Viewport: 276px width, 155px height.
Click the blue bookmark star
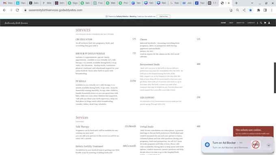point(250,10)
